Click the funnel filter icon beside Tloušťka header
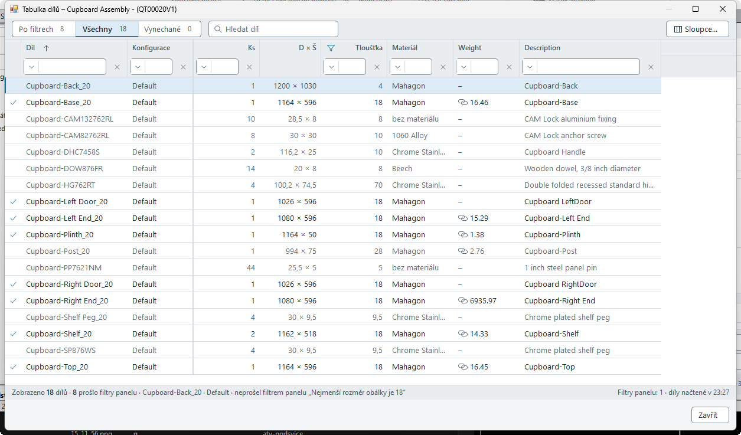Viewport: 741px width, 435px height. coord(331,48)
